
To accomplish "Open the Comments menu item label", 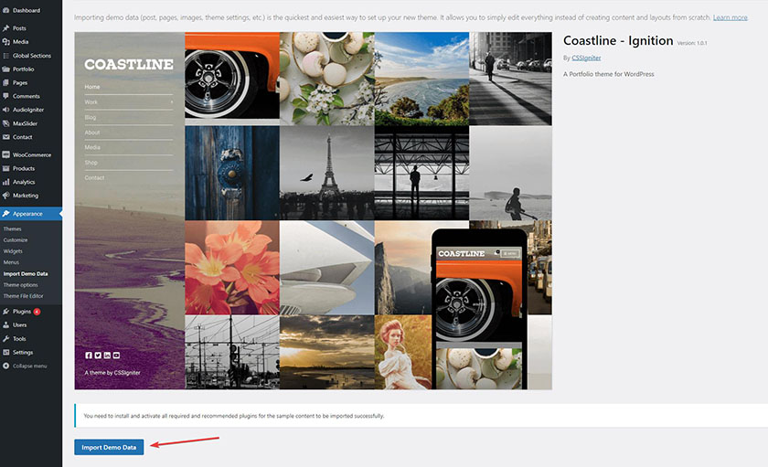I will [26, 96].
